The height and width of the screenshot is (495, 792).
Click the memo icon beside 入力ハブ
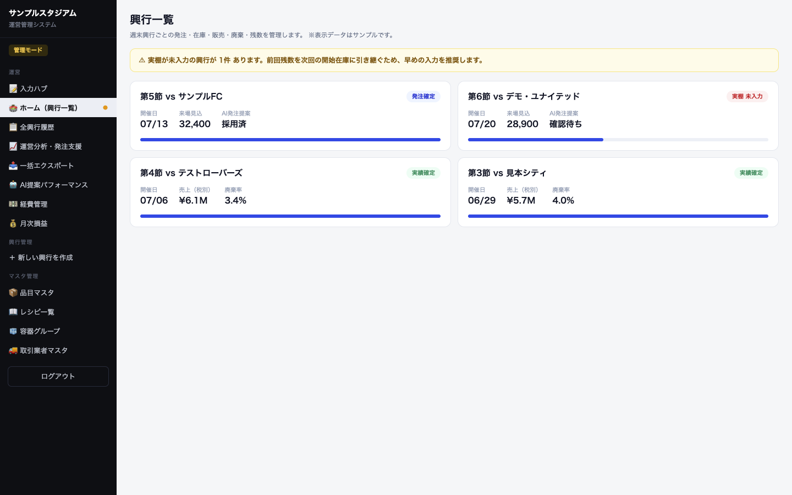[13, 89]
